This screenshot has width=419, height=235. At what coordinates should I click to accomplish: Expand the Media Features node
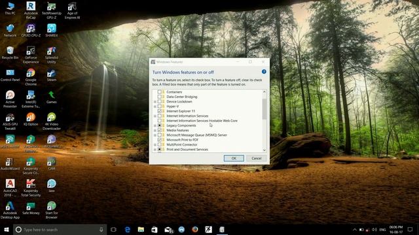pyautogui.click(x=155, y=131)
